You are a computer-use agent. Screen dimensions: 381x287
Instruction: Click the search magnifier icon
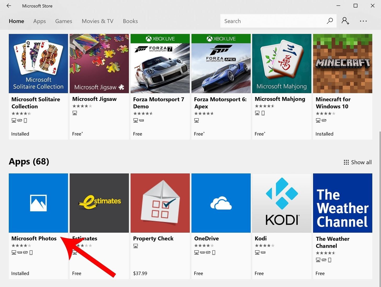pos(330,21)
